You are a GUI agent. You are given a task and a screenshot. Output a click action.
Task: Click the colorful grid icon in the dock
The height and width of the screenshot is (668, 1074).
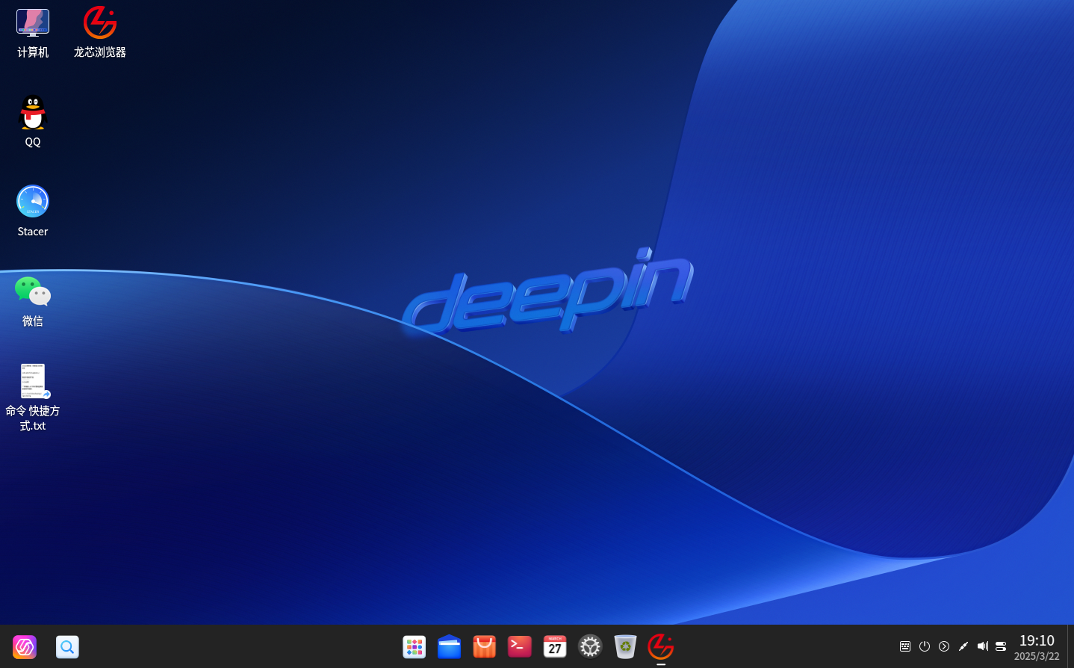pyautogui.click(x=415, y=647)
